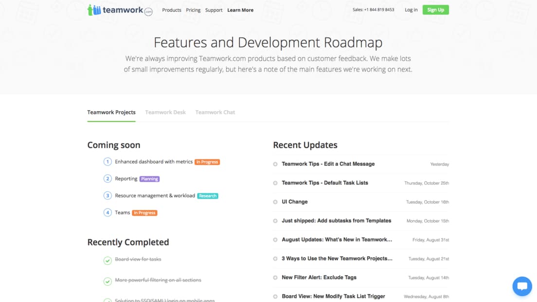
Task: Click In Progress badge beside Teams
Action: [x=144, y=213]
